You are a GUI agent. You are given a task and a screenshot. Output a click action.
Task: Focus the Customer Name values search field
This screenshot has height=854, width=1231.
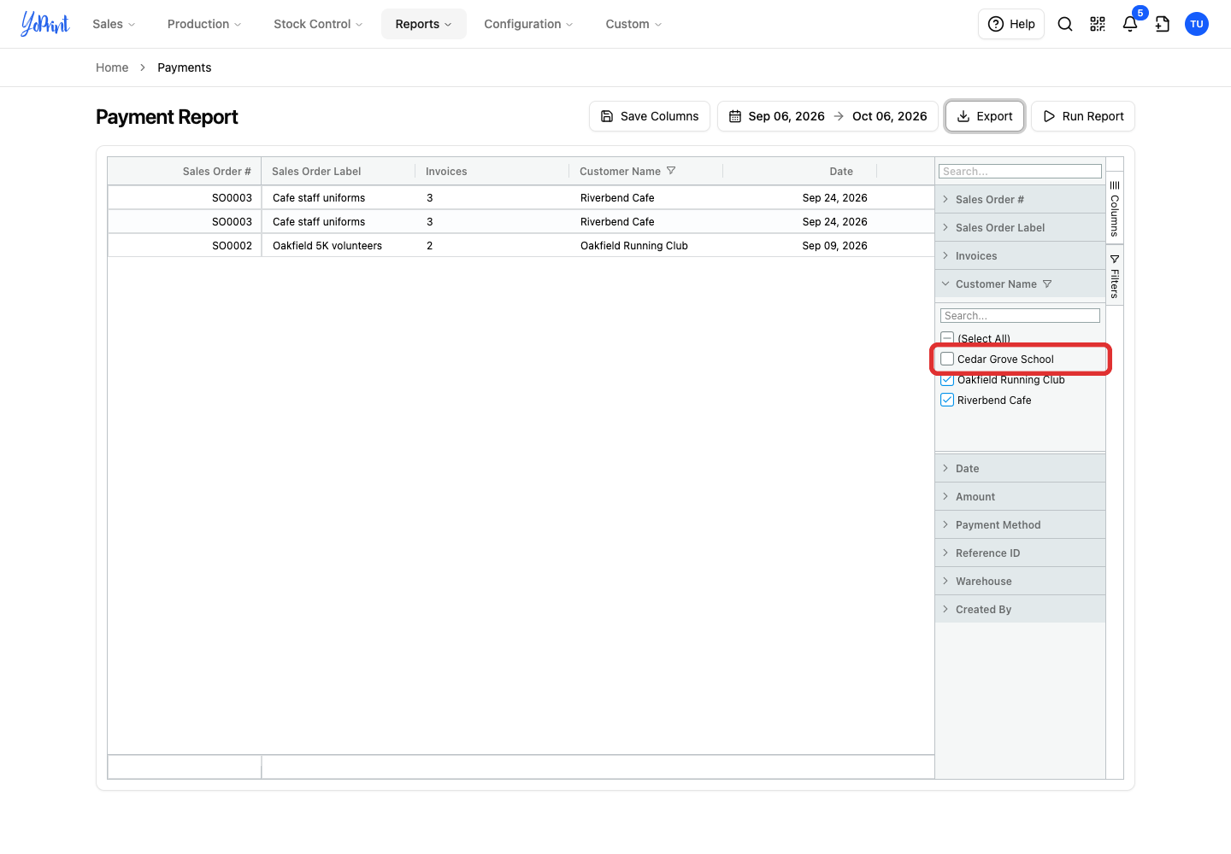point(1021,316)
